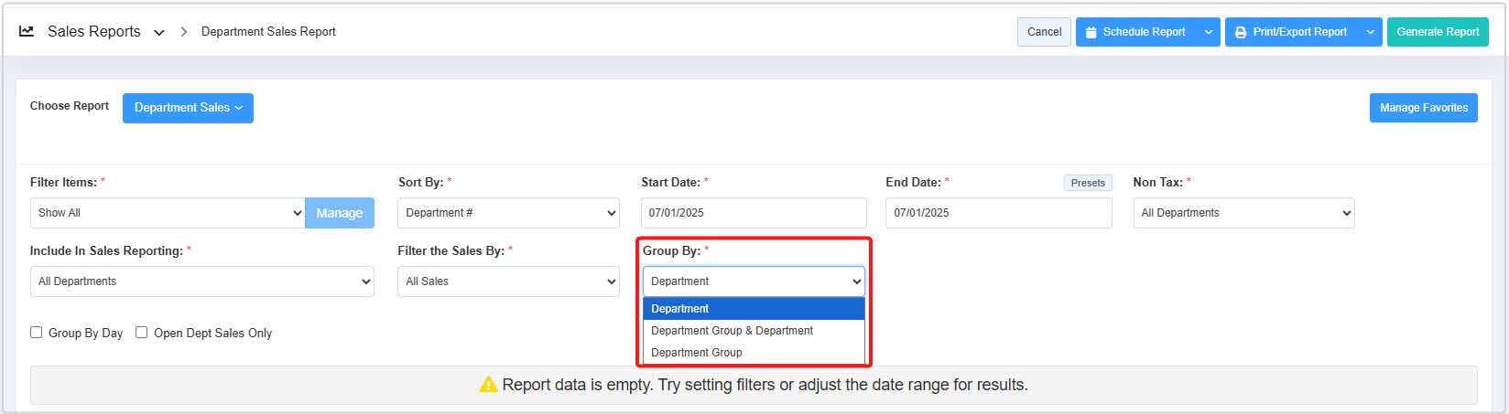Choose the Department Group option
Image resolution: width=1509 pixels, height=414 pixels.
click(697, 353)
